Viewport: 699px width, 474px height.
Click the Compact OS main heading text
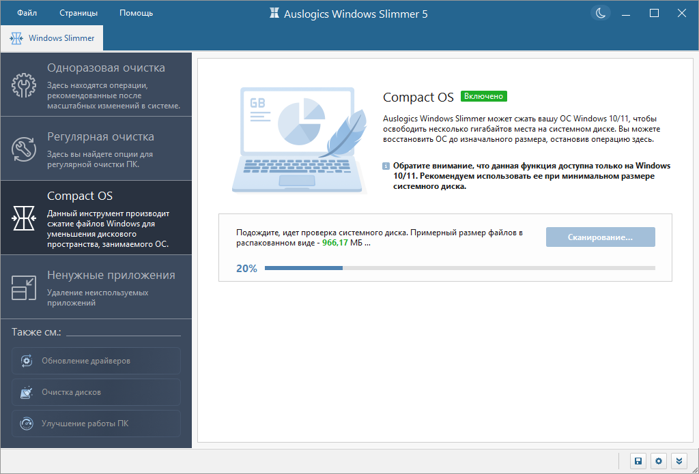click(x=418, y=97)
